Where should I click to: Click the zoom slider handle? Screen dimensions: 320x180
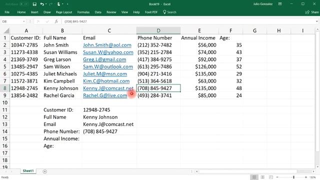click(x=294, y=177)
